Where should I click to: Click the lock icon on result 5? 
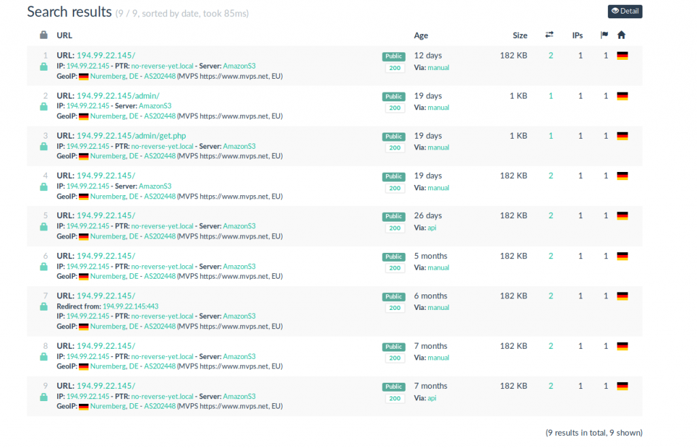coord(44,227)
